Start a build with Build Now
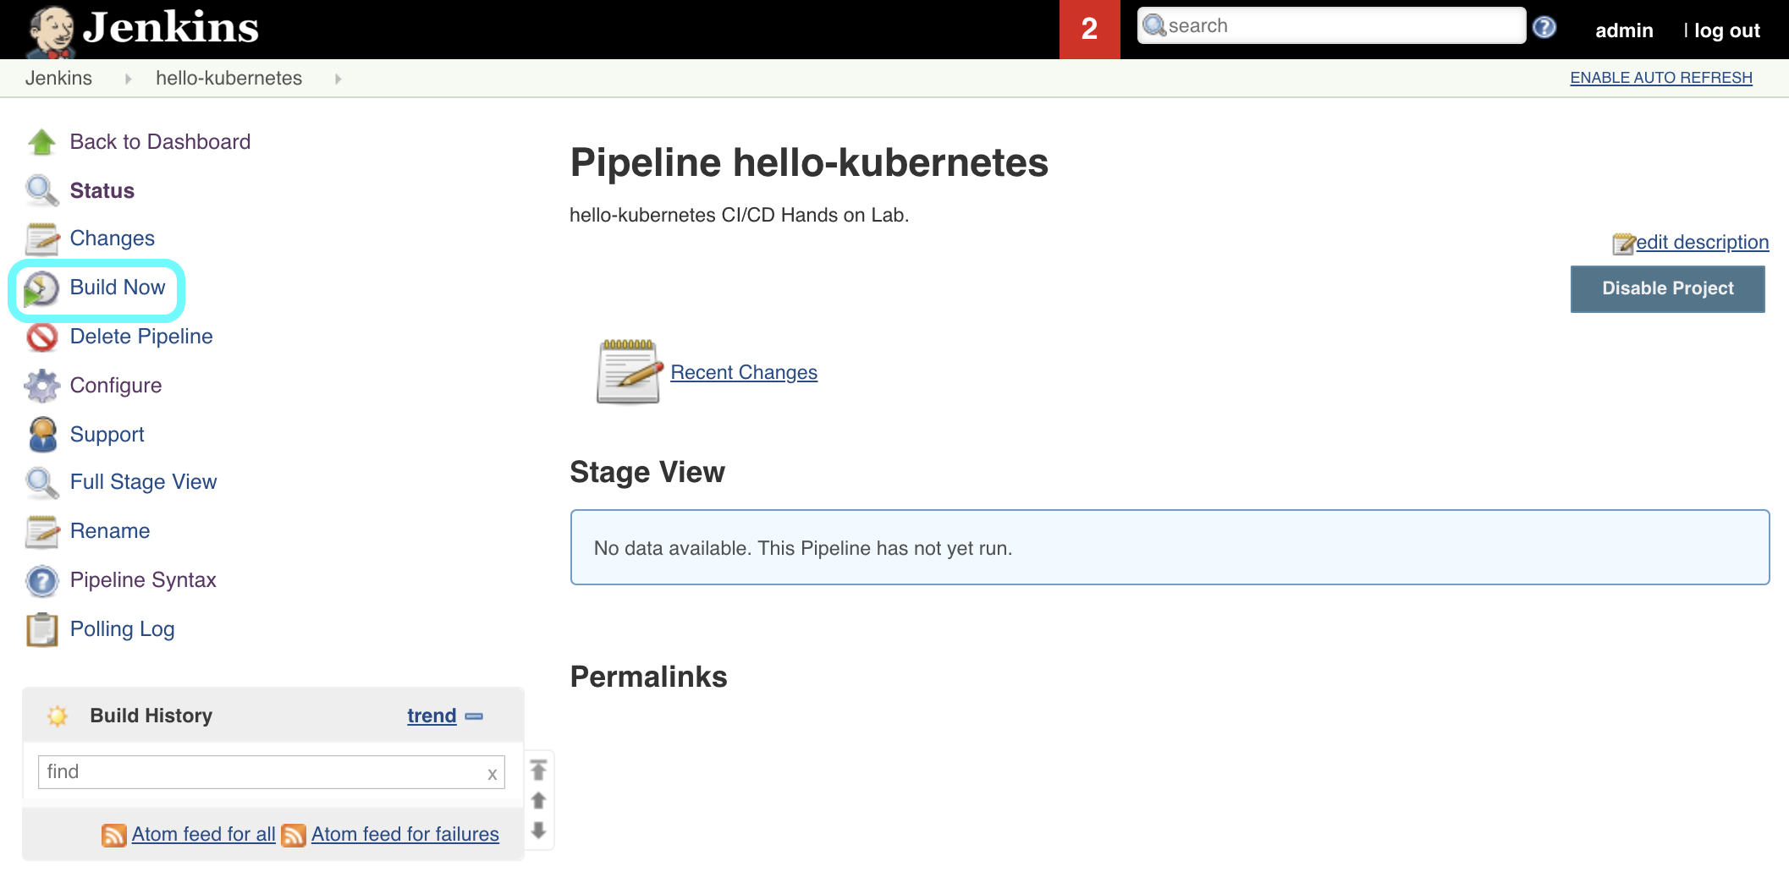This screenshot has height=883, width=1789. 118,288
